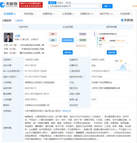Select the registered capital value 10000万人民币

pyautogui.click(x=32, y=60)
